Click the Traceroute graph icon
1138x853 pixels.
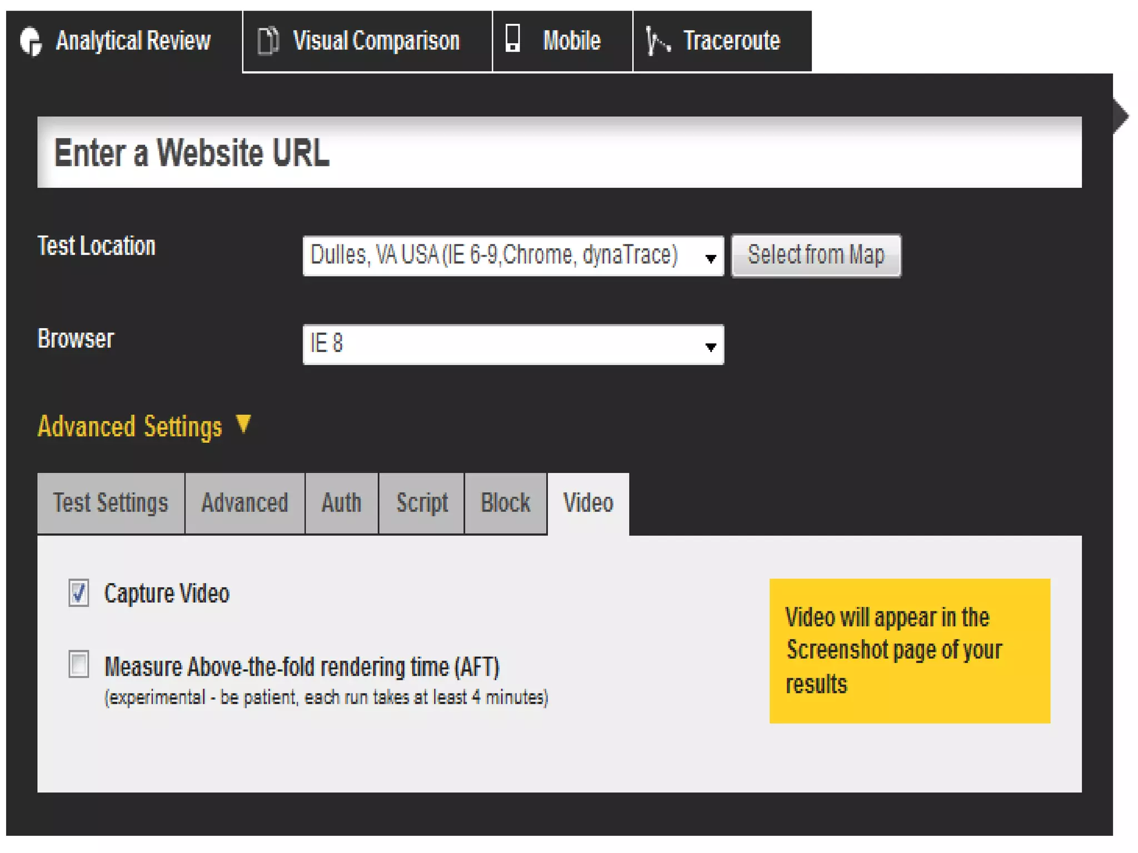pos(657,42)
